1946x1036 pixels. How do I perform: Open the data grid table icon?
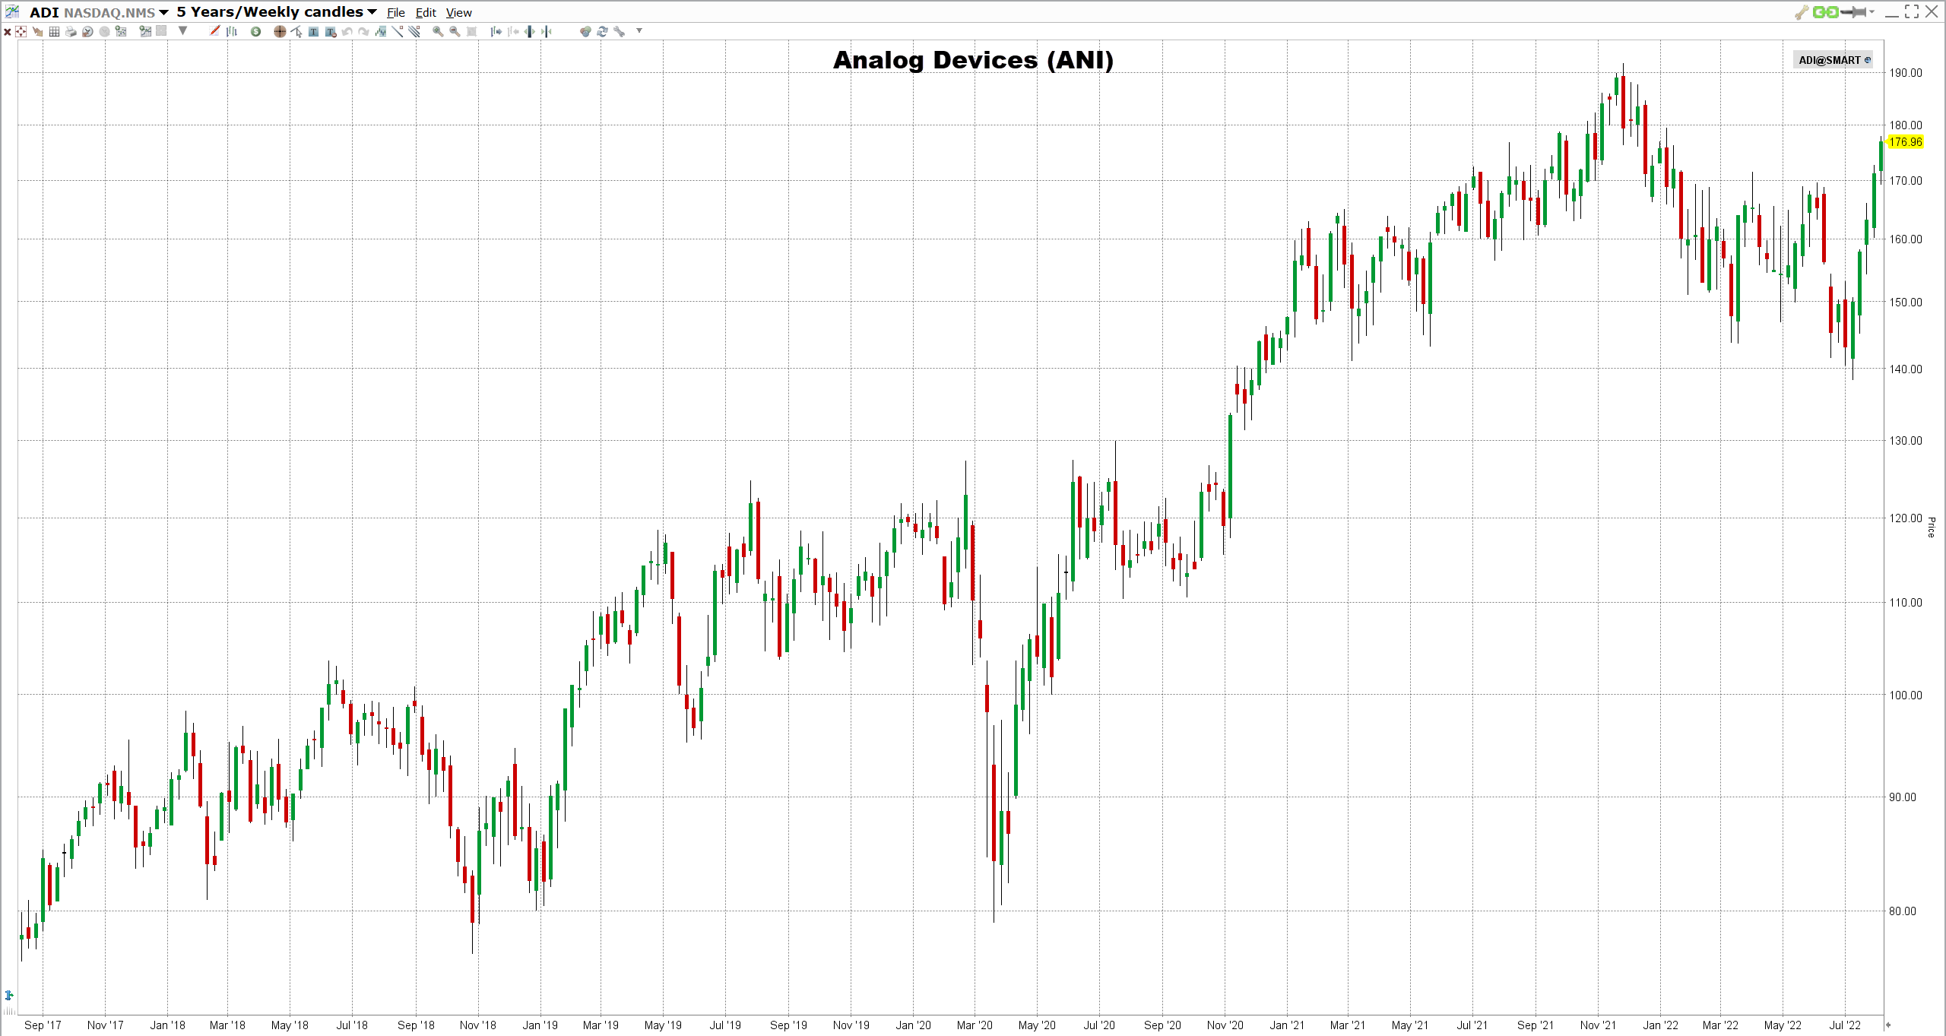(x=54, y=31)
